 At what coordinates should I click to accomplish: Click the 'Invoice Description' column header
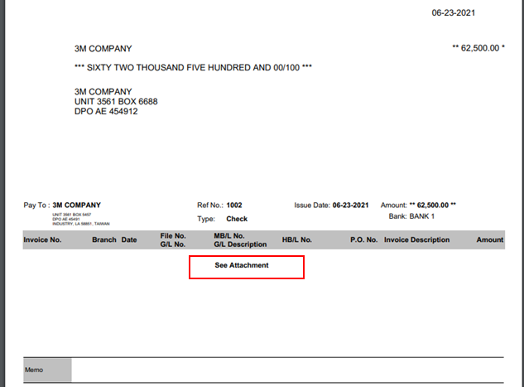click(416, 240)
